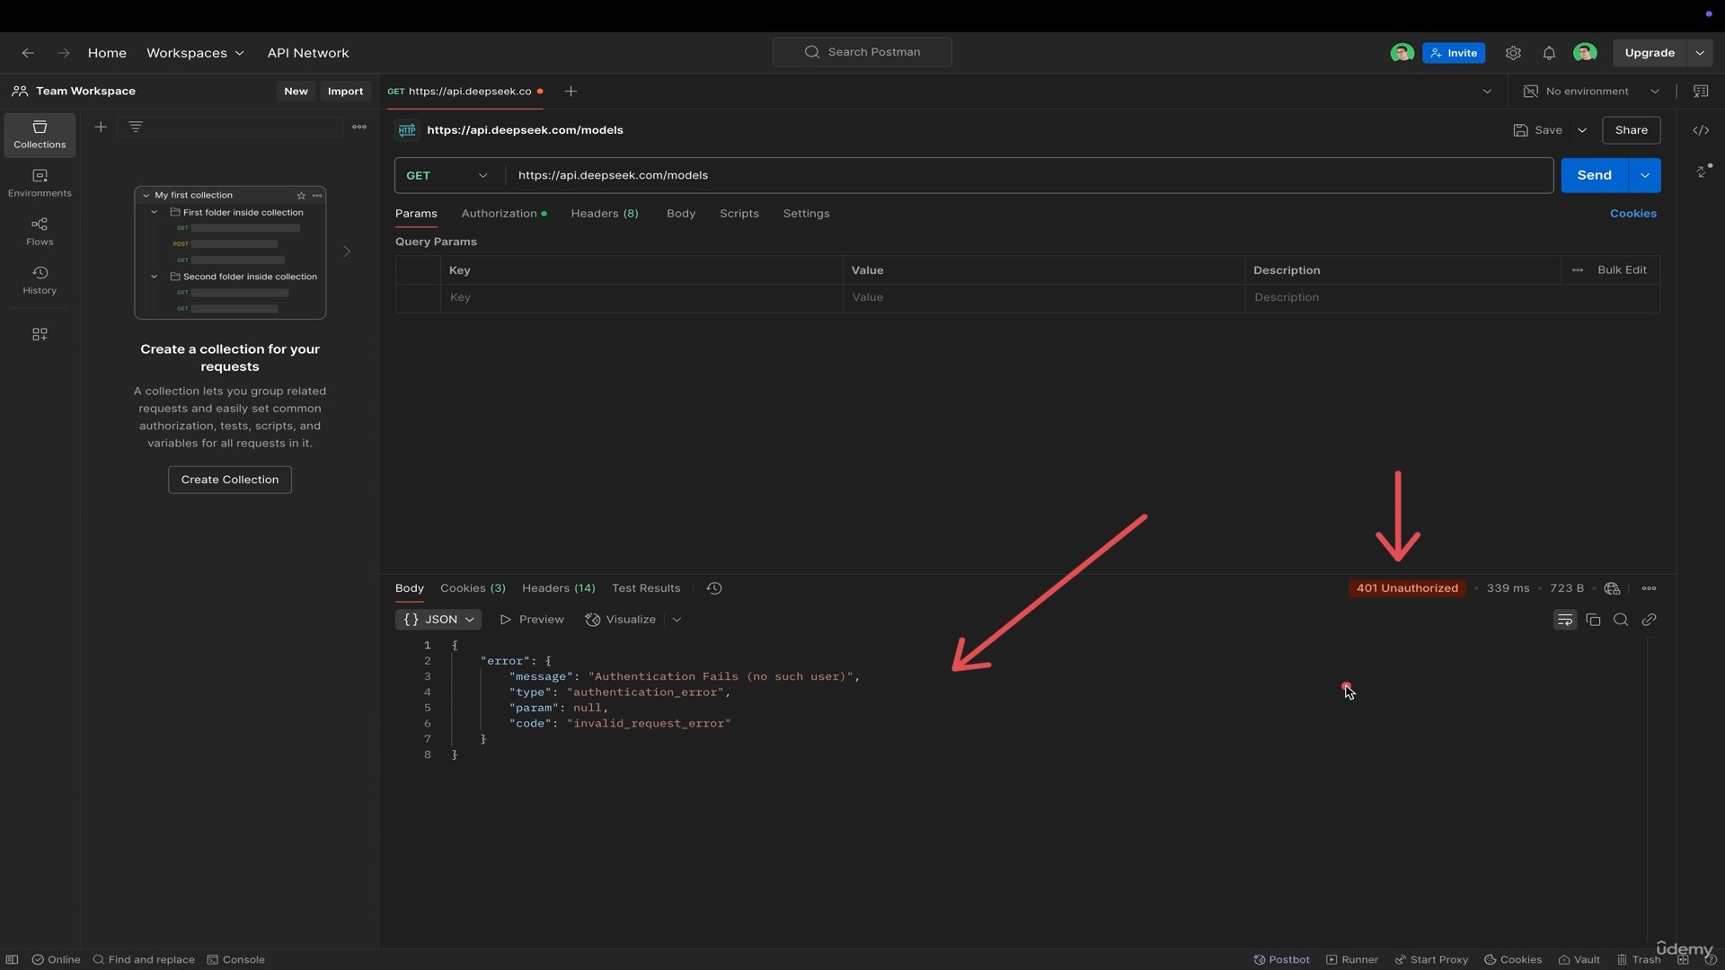Open the Upgrade dropdown arrow
Screen dimensions: 1725x970
click(x=1700, y=53)
